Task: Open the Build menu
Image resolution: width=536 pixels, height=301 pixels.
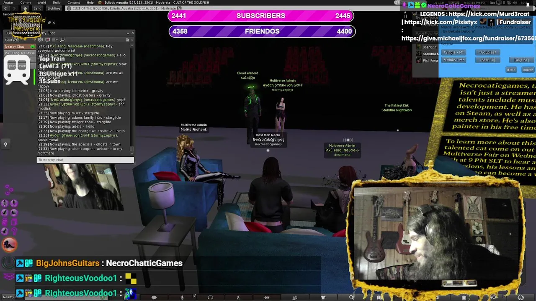Action: click(x=57, y=3)
